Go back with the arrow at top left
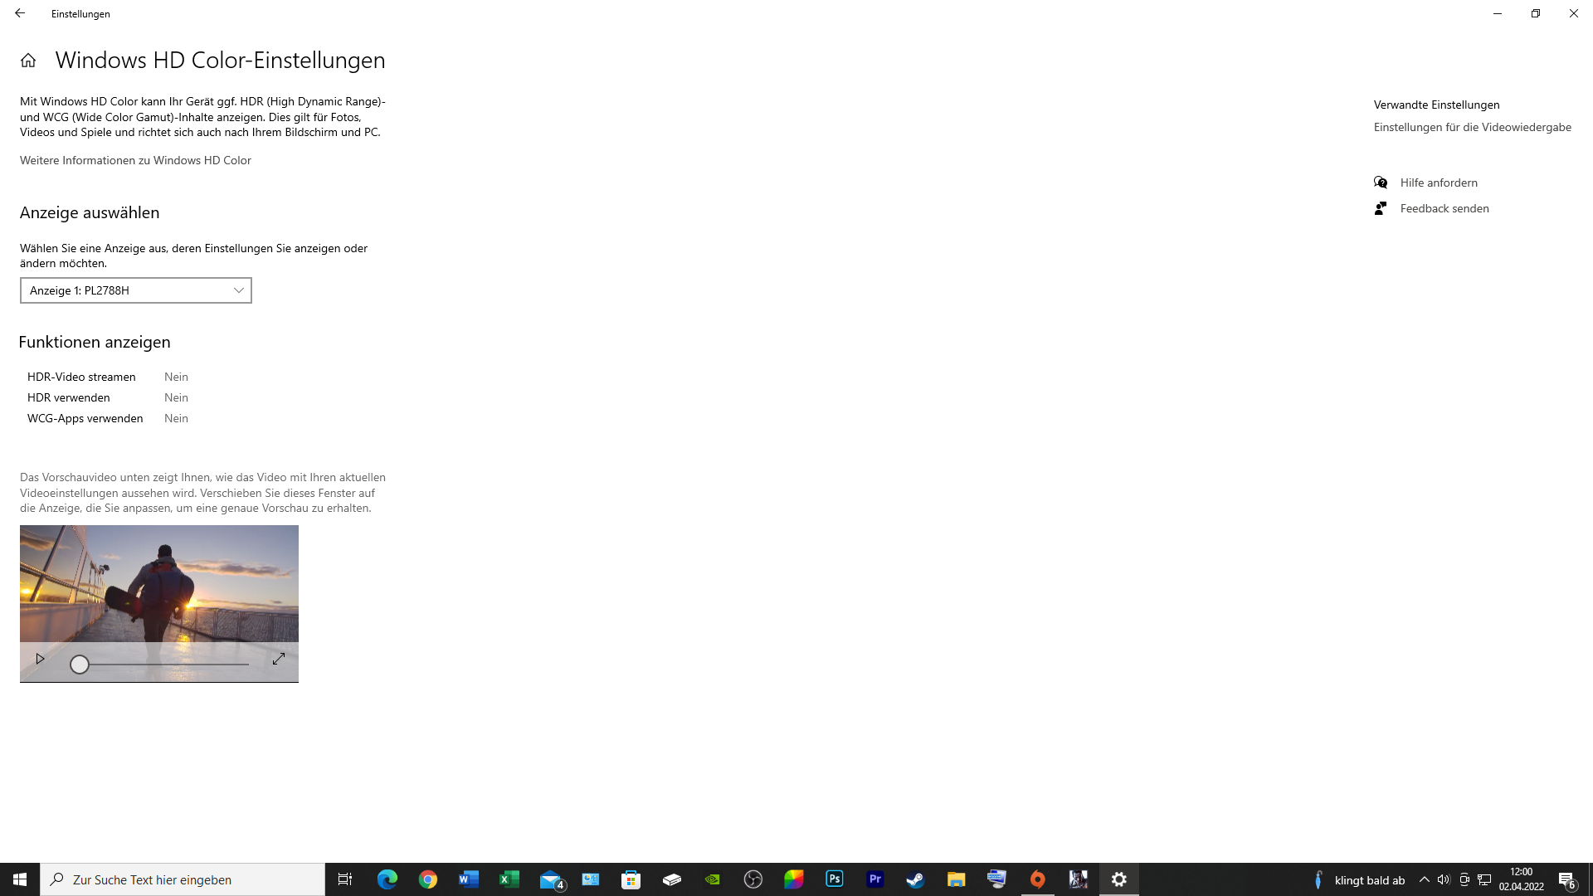This screenshot has width=1593, height=896. 20,13
